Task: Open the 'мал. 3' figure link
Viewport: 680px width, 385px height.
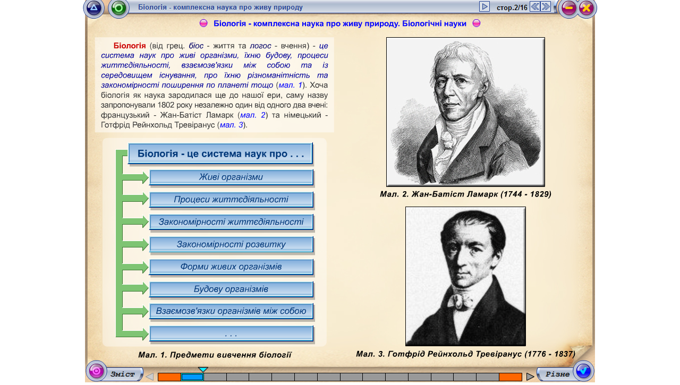Action: pyautogui.click(x=231, y=125)
